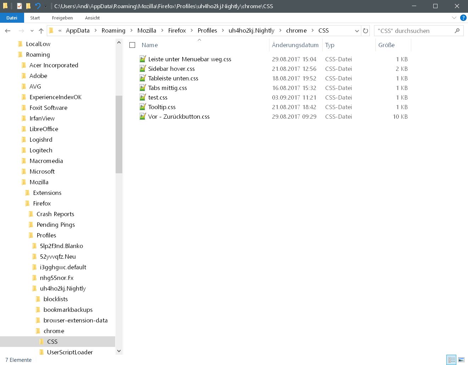
Task: Switch to details view layout icon
Action: click(x=451, y=360)
